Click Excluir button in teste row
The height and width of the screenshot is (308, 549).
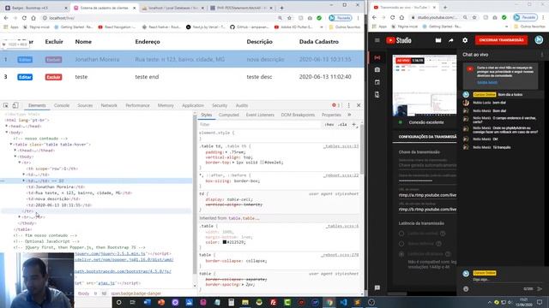pyautogui.click(x=53, y=77)
